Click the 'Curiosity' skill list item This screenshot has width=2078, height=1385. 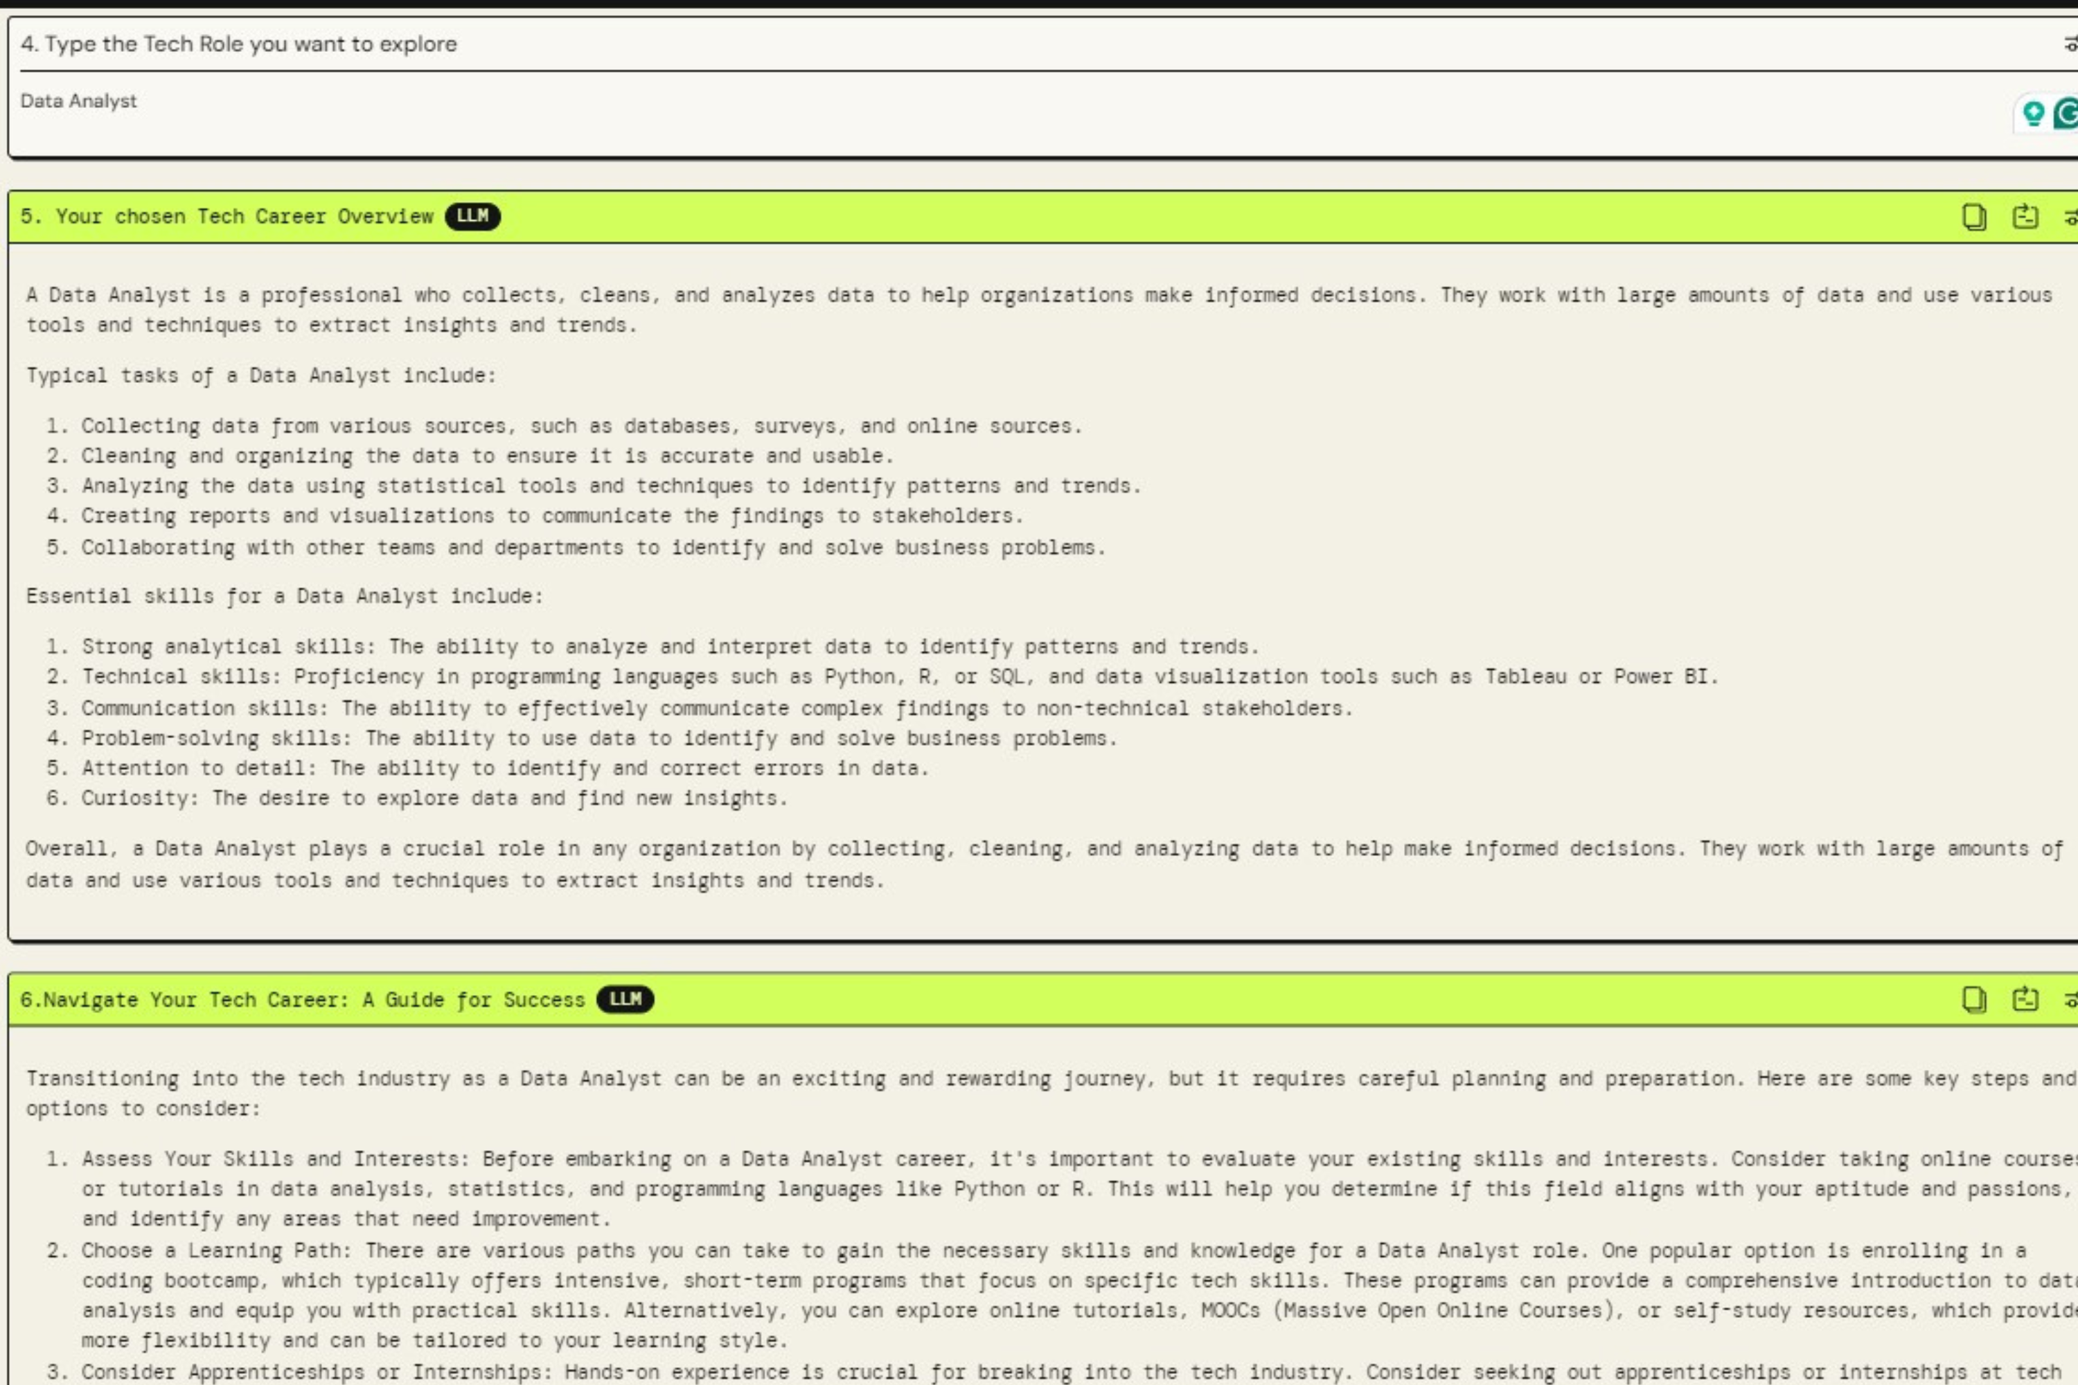433,798
